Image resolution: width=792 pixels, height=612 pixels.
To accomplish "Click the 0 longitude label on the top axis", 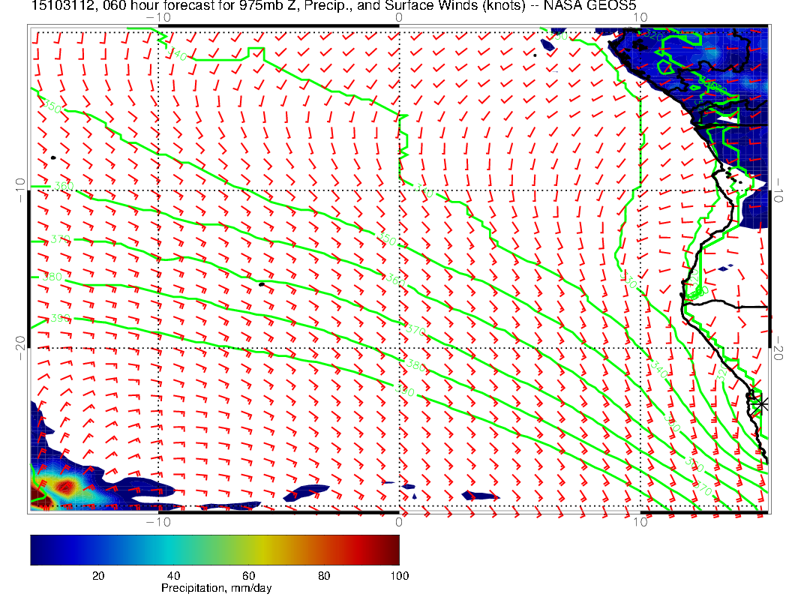I will coord(399,16).
